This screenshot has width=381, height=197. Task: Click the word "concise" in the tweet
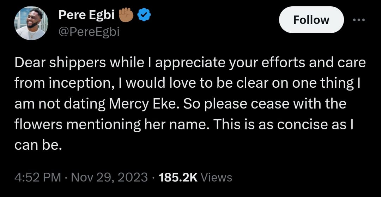coord(300,124)
